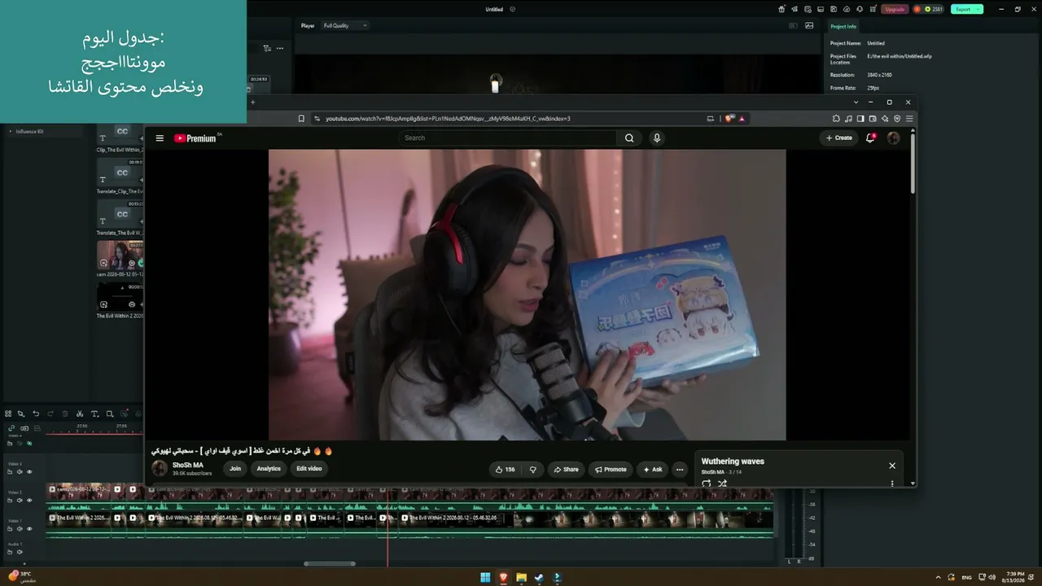
Task: Mute the Video 1 track audio
Action: [x=20, y=529]
